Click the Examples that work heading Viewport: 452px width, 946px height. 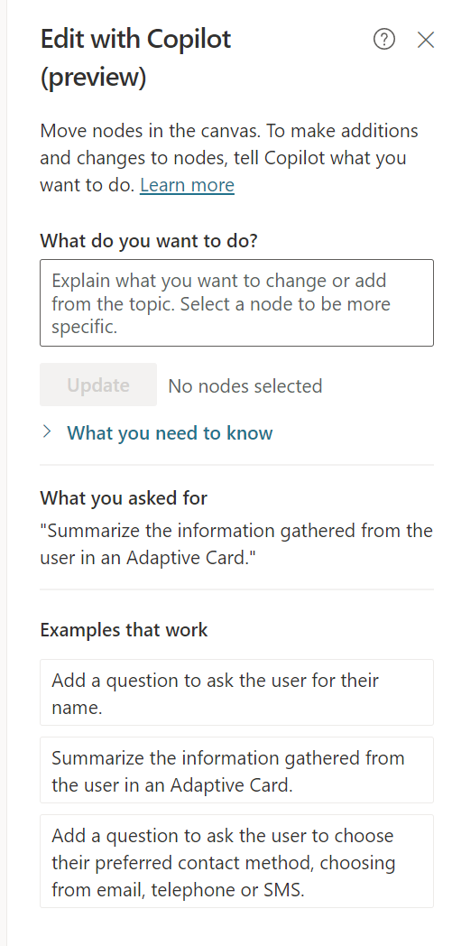coord(124,630)
